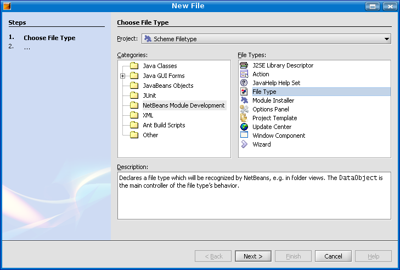400x270 pixels.
Task: Click the Window Component icon
Action: point(244,134)
